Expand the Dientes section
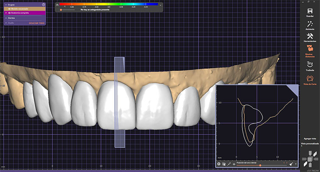The height and width of the screenshot is (172, 320). pyautogui.click(x=6, y=18)
